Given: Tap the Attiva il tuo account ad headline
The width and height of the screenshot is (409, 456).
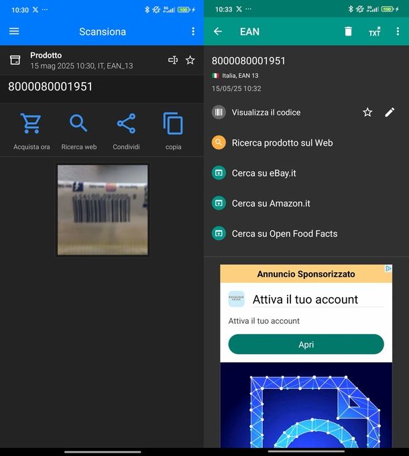Looking at the screenshot, I should (x=305, y=299).
